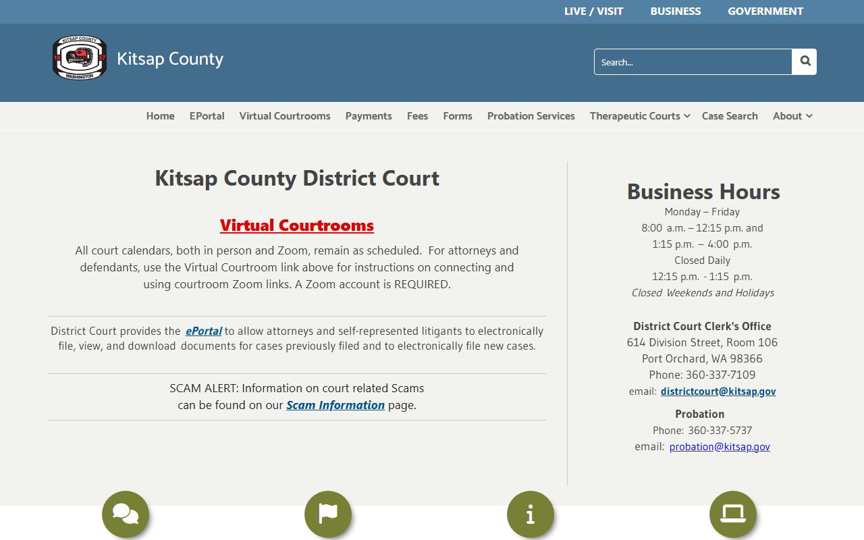Image resolution: width=864 pixels, height=540 pixels.
Task: Open EPortal in the navigation bar
Action: (x=207, y=116)
